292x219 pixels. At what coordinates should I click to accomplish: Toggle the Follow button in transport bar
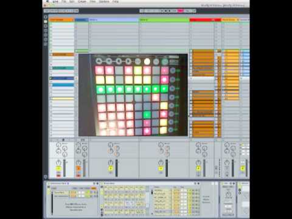pos(142,11)
